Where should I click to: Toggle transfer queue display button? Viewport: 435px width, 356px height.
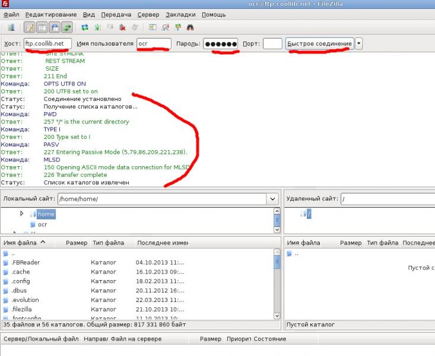[x=67, y=27]
